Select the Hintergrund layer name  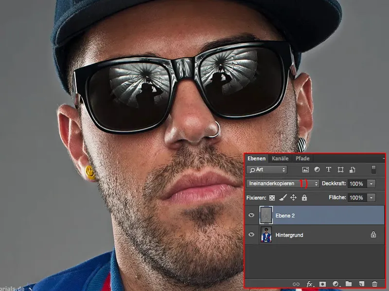(289, 235)
